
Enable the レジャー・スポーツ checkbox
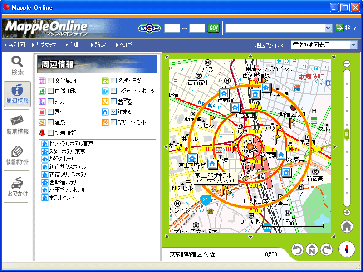point(113,91)
